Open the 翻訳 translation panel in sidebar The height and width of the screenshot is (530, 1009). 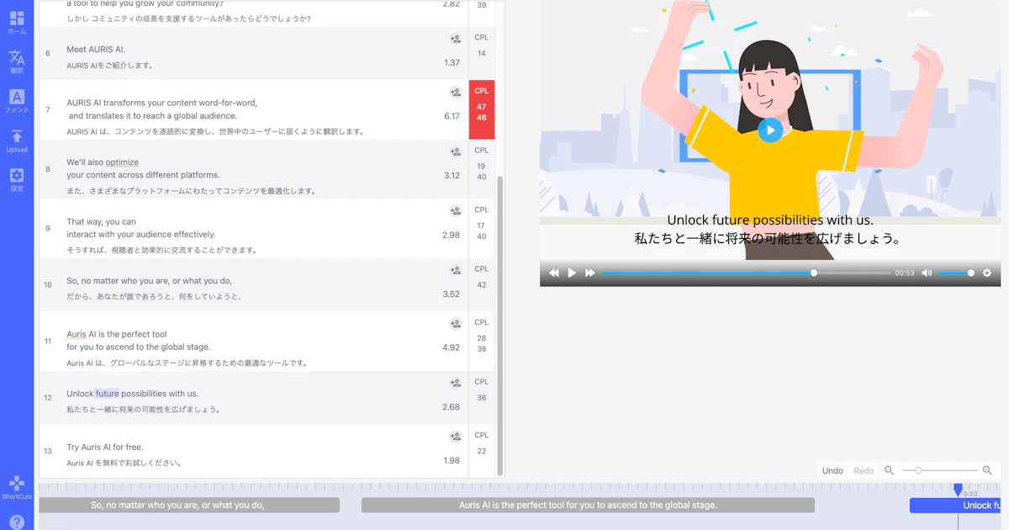(x=17, y=59)
